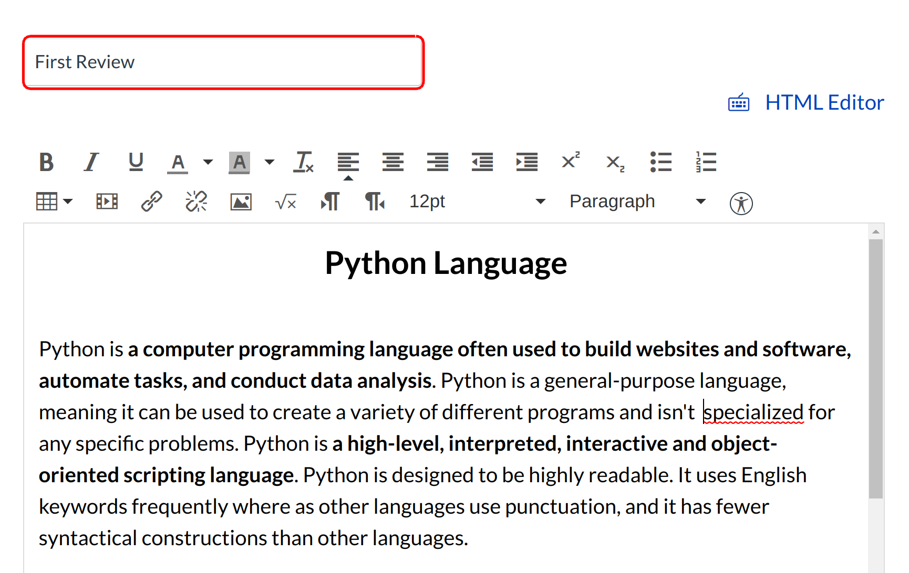Click the clear formatting icon
This screenshot has height=573, width=909.
[x=303, y=162]
